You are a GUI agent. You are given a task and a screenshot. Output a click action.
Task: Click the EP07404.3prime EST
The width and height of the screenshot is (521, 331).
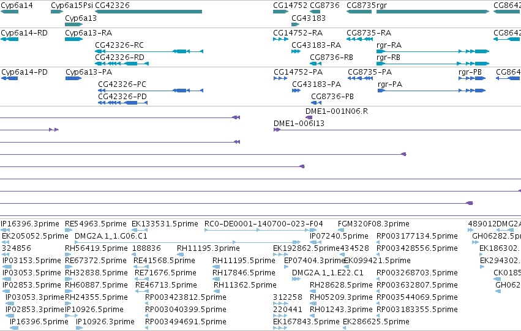286,267
